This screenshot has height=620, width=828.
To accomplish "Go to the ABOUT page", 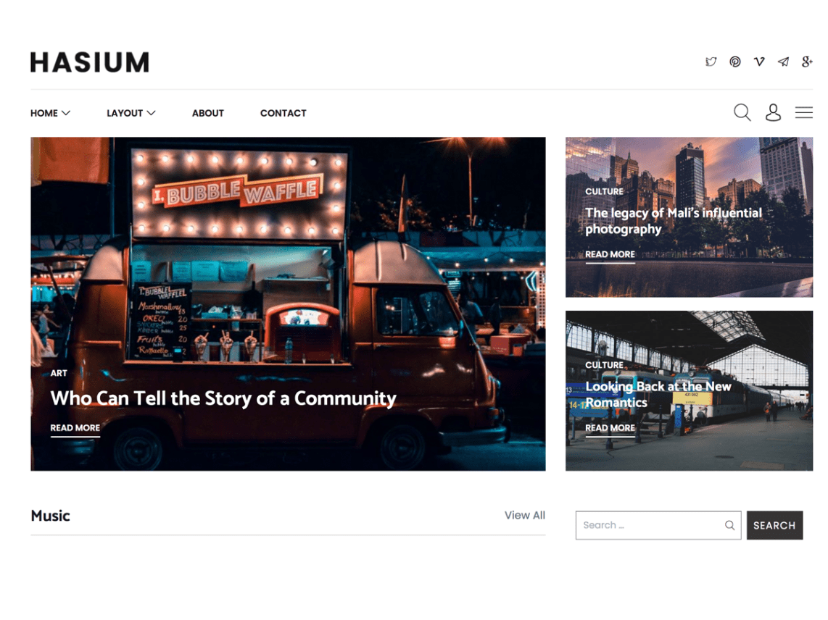I will coord(207,113).
